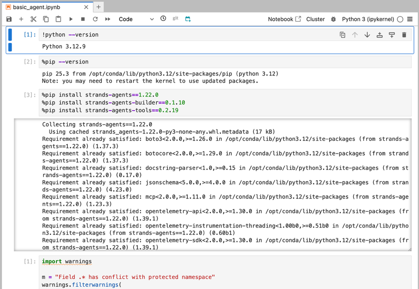This screenshot has width=419, height=289.
Task: Click the opentelemetry-sdk requirement output line
Action: [225, 244]
